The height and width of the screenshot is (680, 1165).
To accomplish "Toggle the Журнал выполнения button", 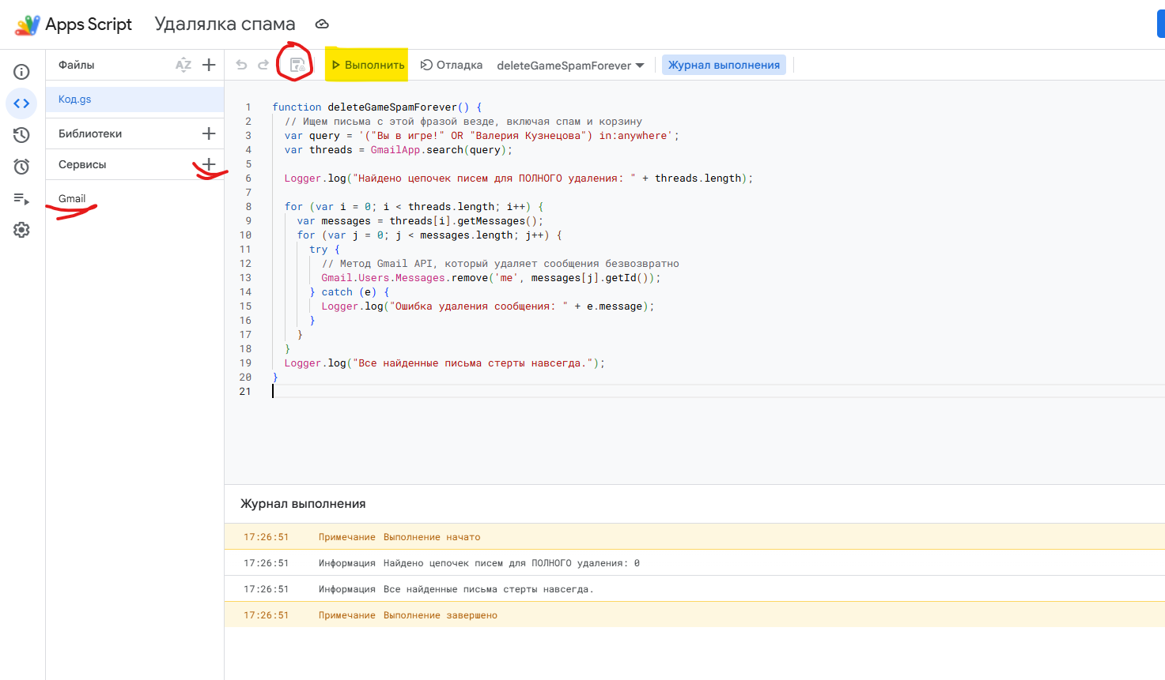I will (724, 65).
